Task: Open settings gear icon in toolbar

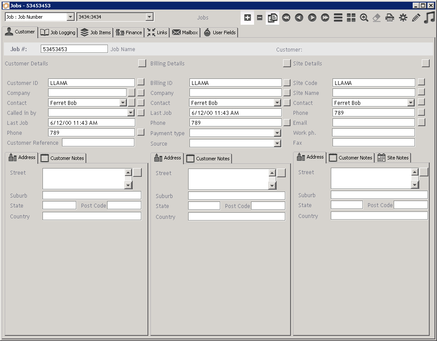Action: click(403, 18)
